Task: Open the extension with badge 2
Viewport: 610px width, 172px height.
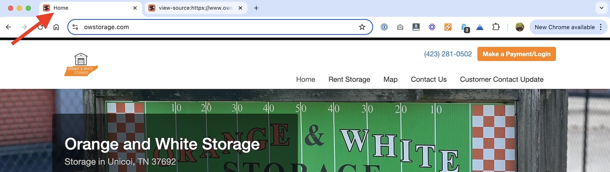Action: [x=465, y=28]
